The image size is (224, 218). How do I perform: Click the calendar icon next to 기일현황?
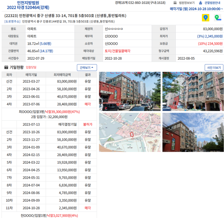click(6, 67)
